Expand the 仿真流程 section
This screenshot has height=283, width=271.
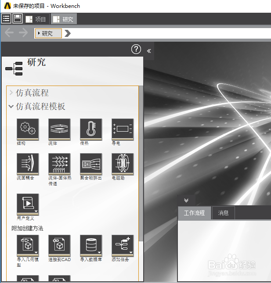(x=11, y=93)
